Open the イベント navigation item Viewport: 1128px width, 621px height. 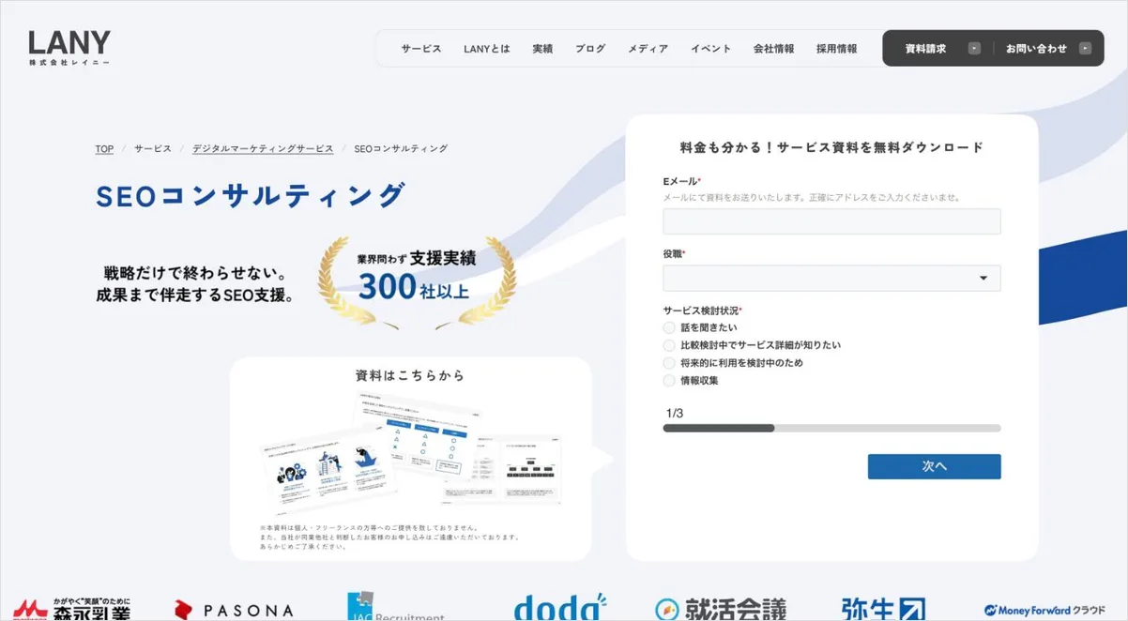(x=710, y=49)
